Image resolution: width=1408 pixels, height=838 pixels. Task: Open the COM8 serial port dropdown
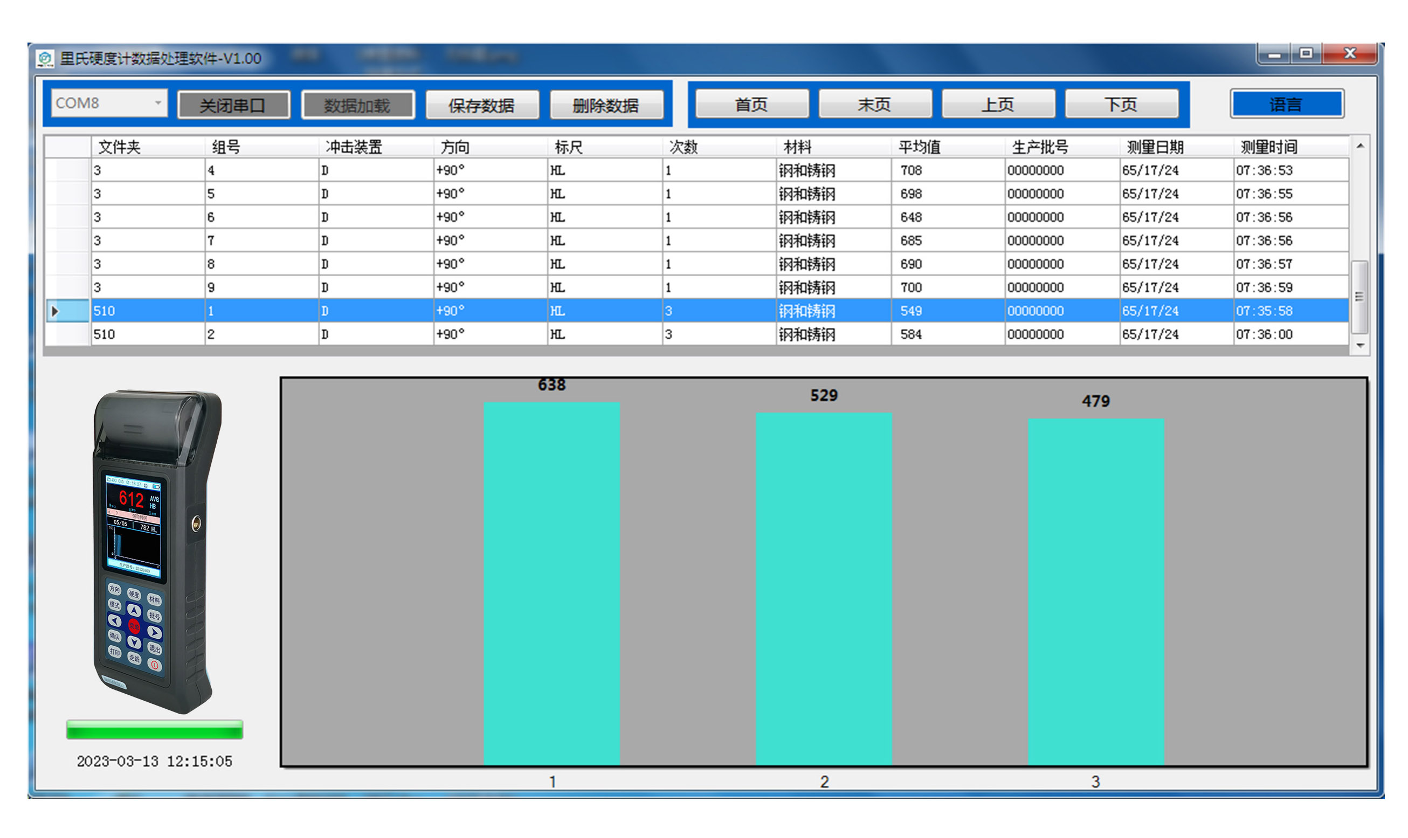coord(158,103)
